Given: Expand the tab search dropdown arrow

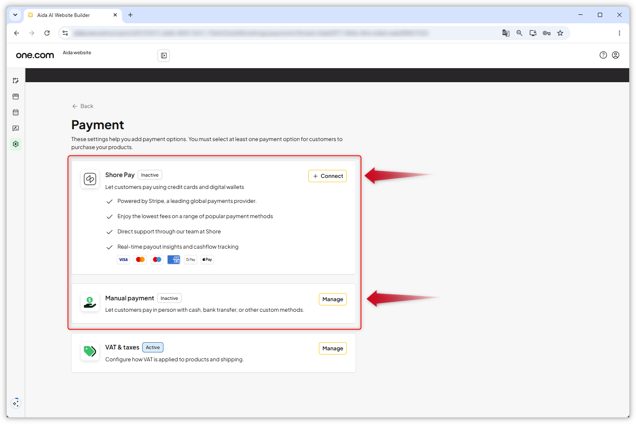Looking at the screenshot, I should [x=15, y=15].
